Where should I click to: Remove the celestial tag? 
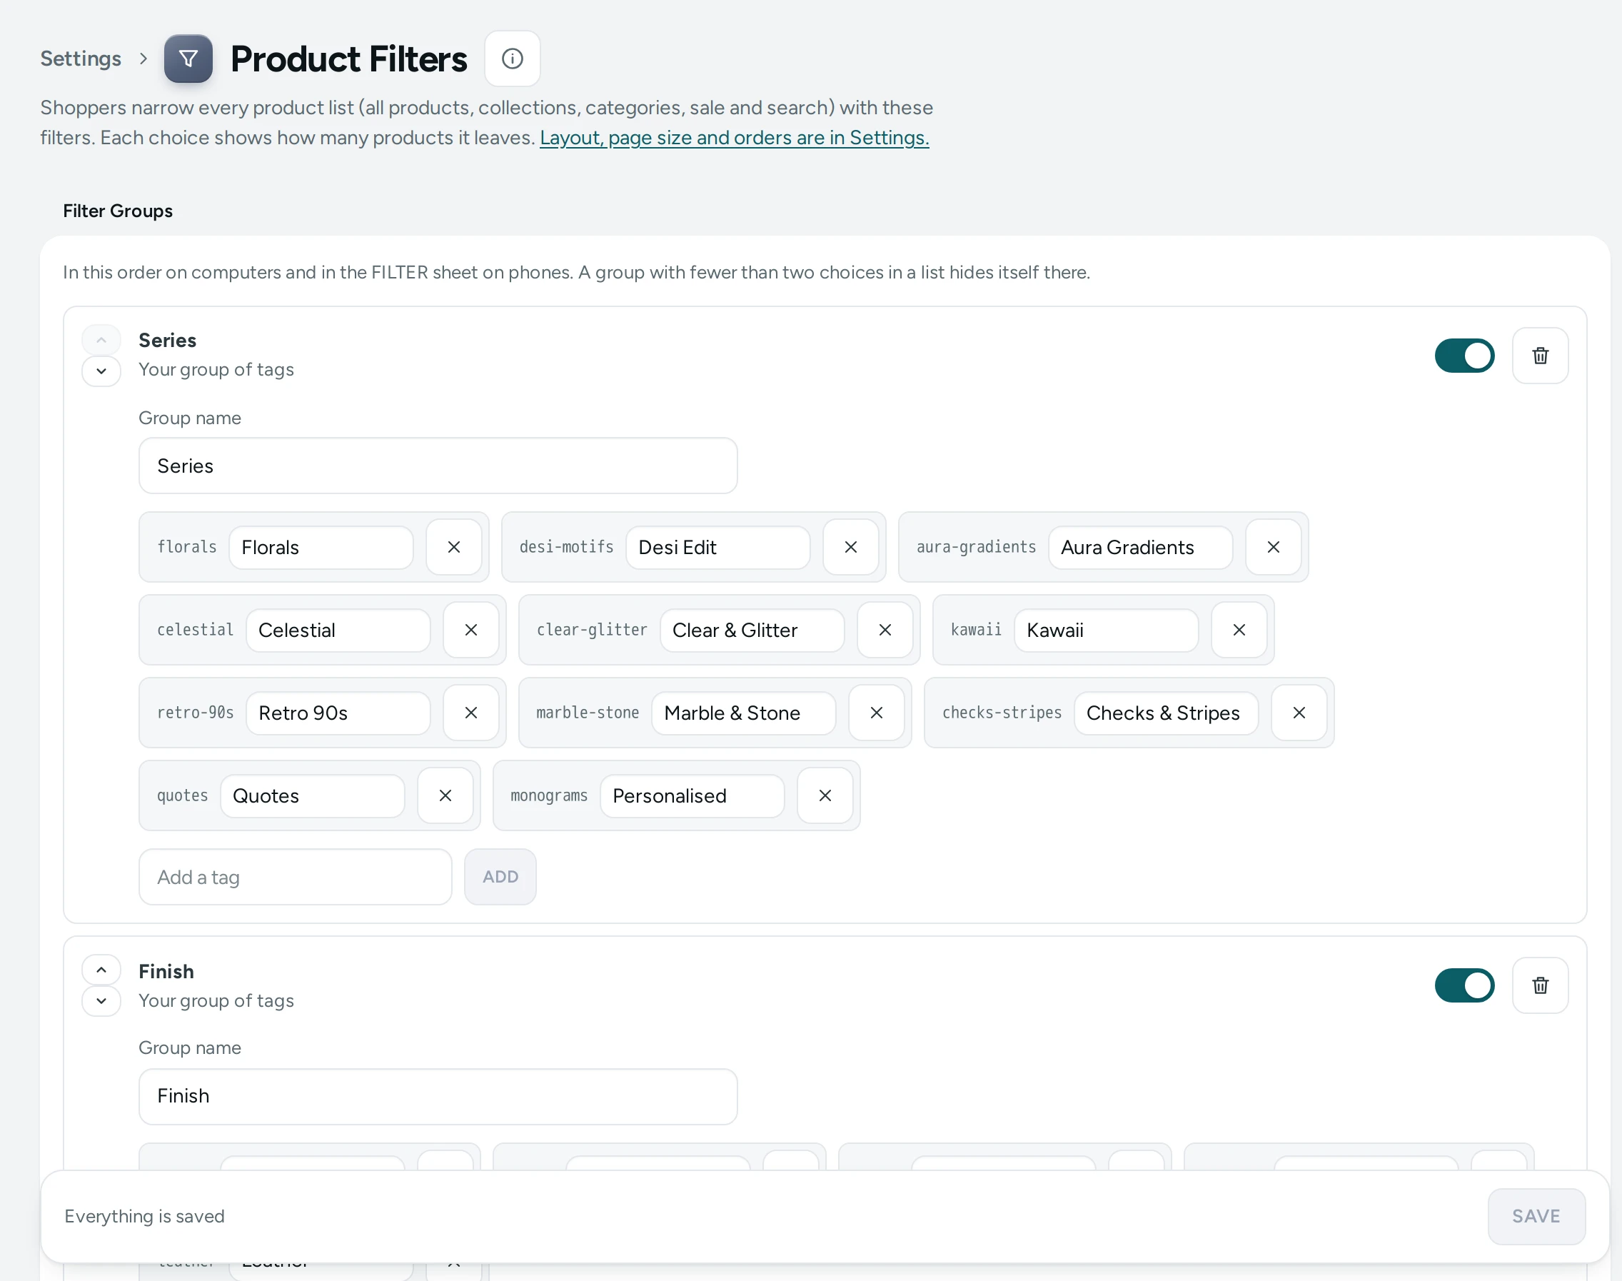click(x=471, y=630)
